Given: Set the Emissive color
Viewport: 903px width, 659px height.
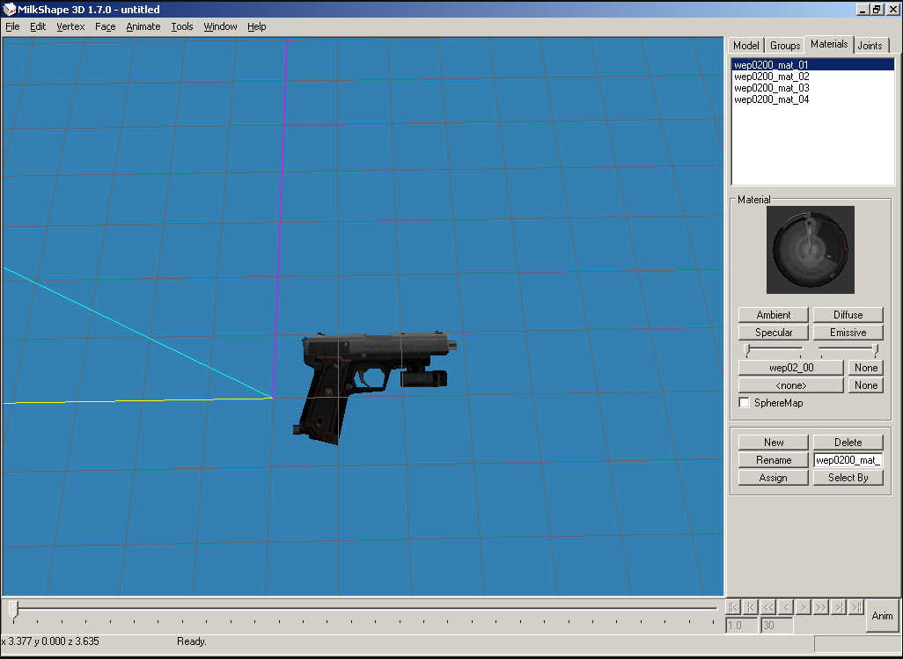Looking at the screenshot, I should pos(848,333).
